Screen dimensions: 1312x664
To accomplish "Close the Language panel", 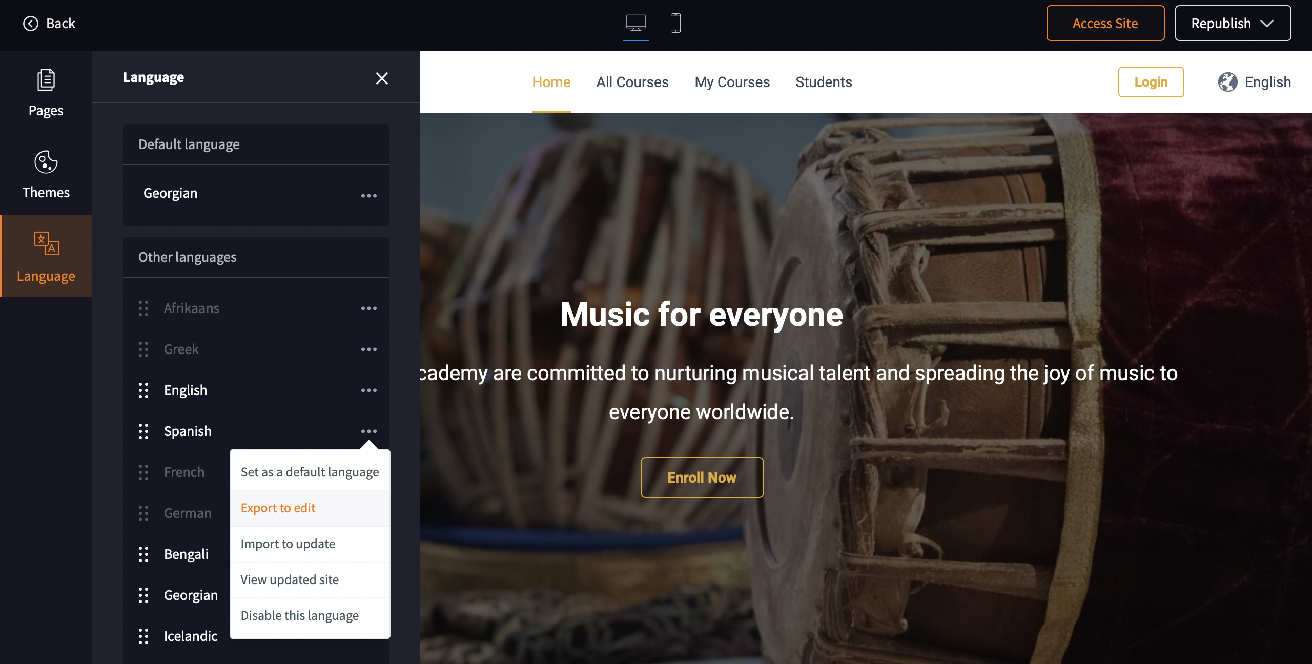I will pos(382,78).
